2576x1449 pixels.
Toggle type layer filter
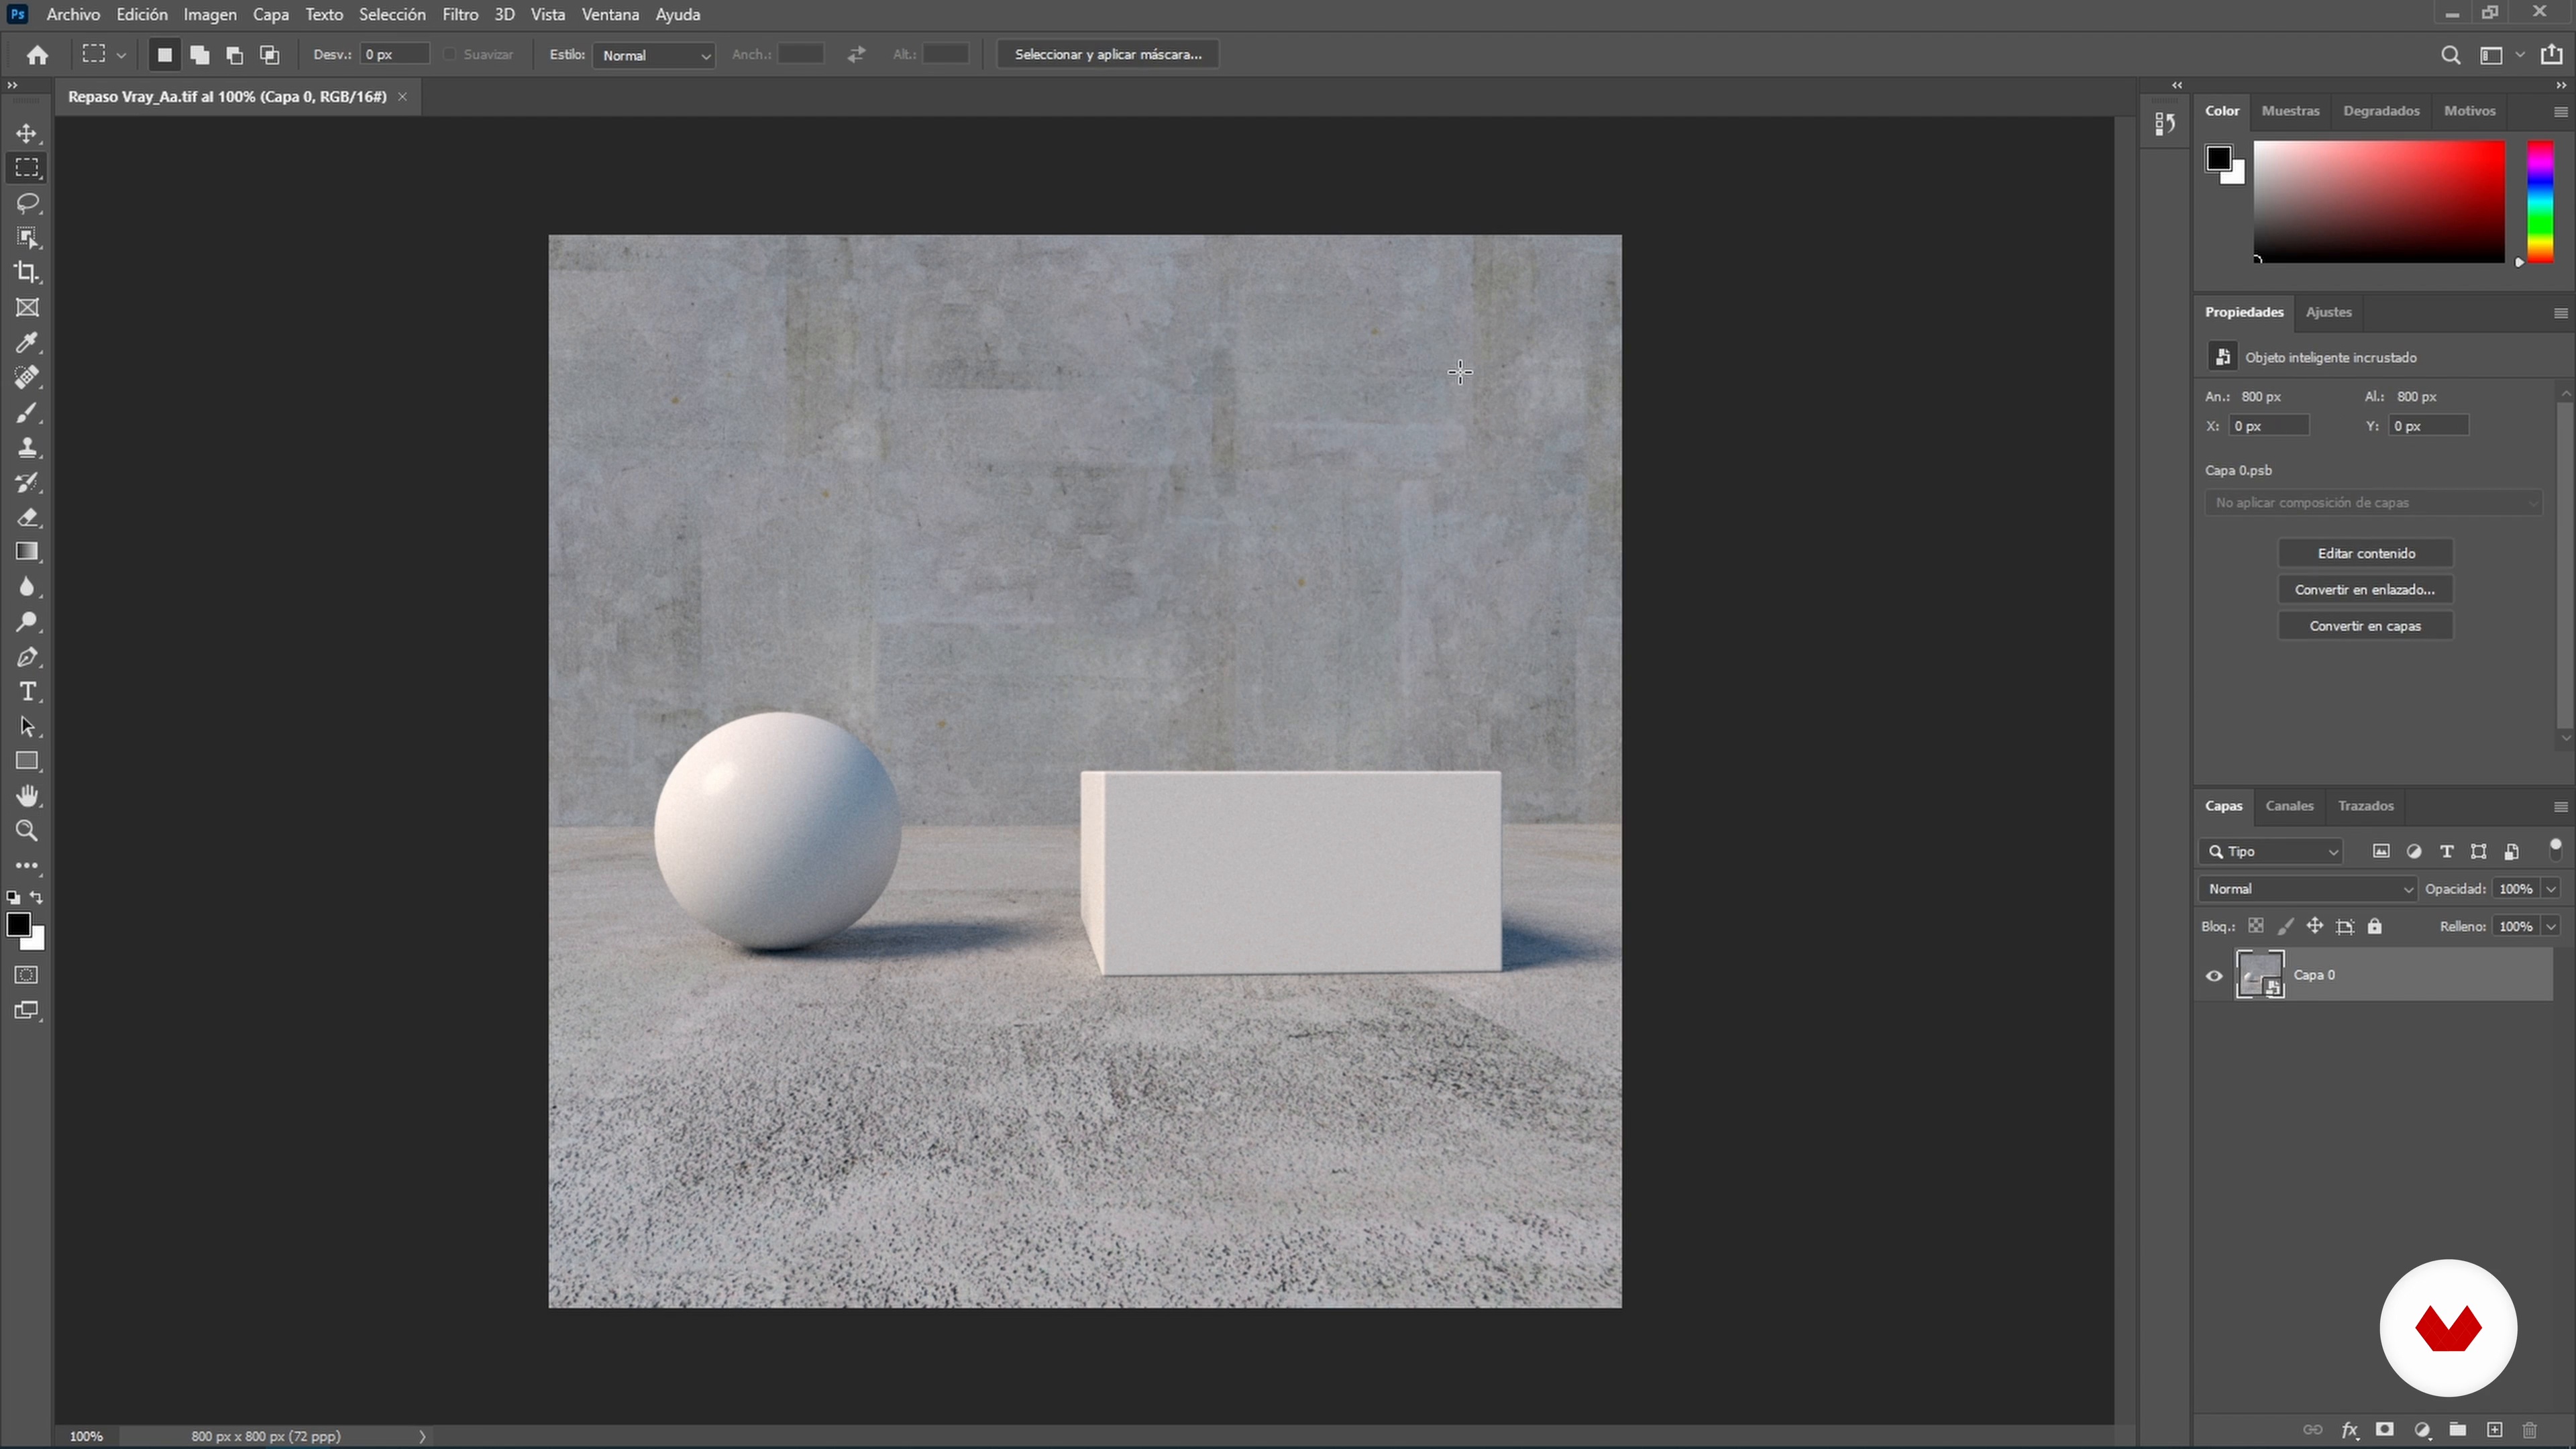(2446, 851)
